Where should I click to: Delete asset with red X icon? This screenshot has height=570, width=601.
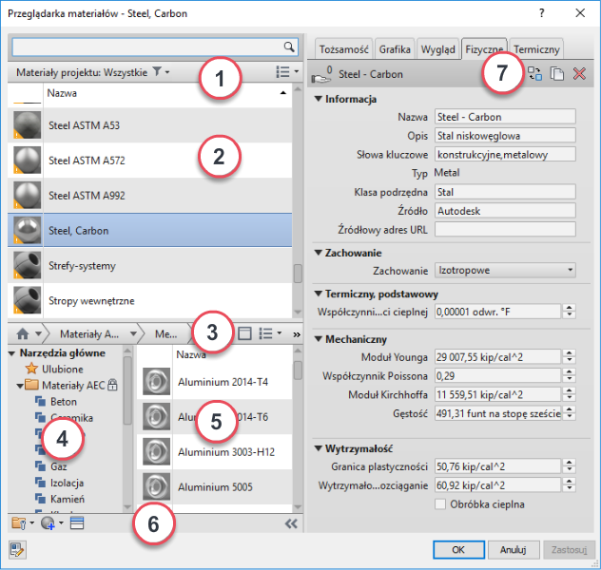pyautogui.click(x=579, y=73)
